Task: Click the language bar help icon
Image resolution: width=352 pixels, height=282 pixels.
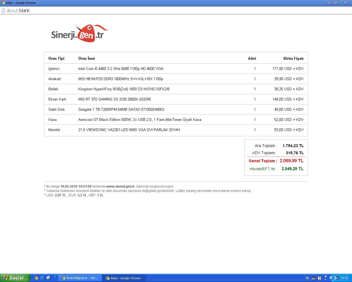Action: click(x=319, y=278)
